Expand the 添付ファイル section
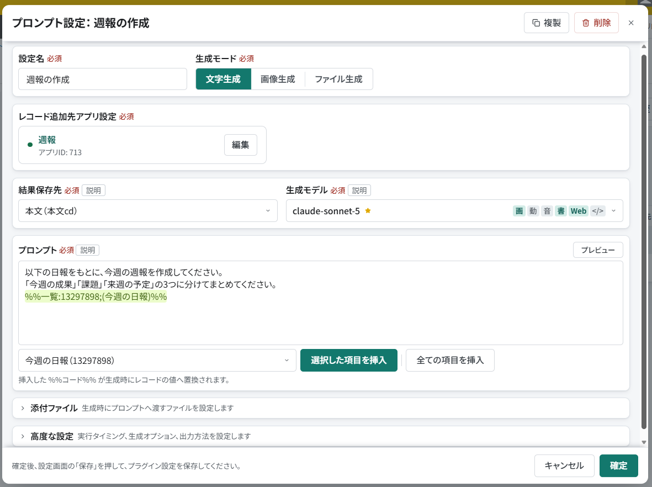The height and width of the screenshot is (487, 652). 321,408
